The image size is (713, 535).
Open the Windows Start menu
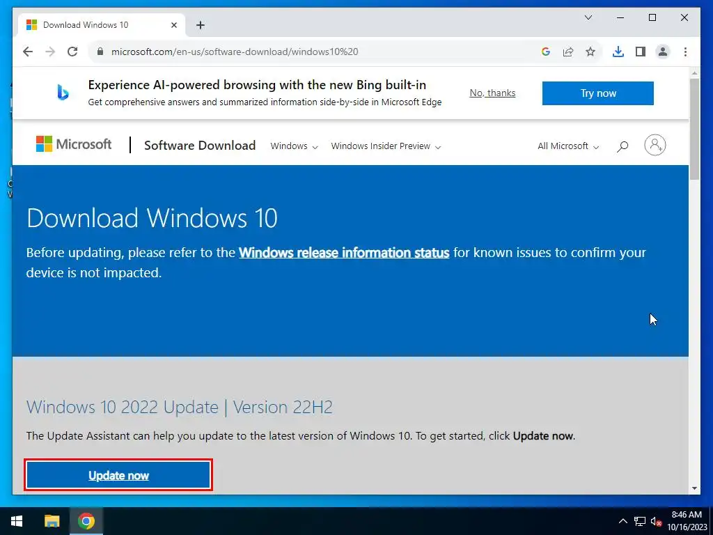pyautogui.click(x=17, y=521)
